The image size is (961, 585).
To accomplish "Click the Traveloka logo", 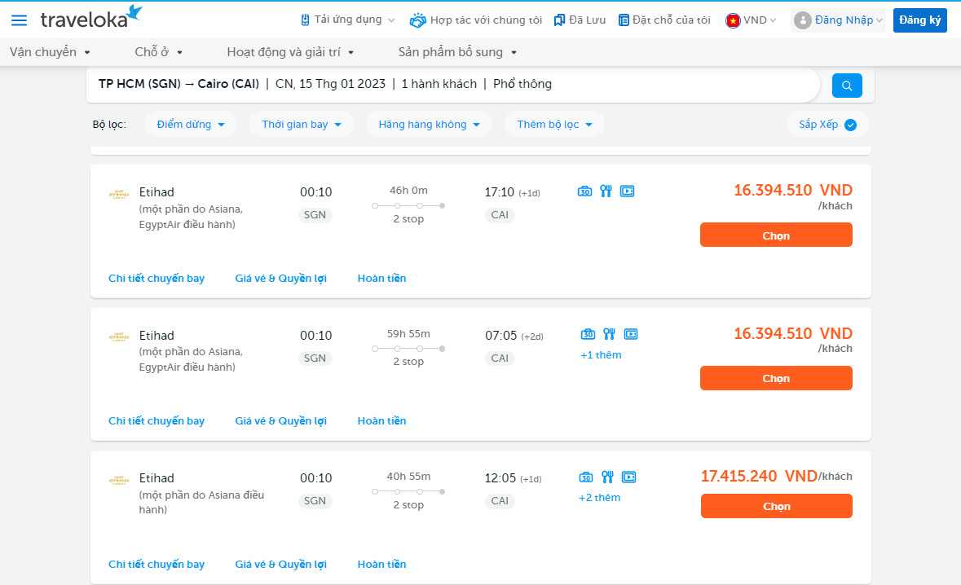I will [91, 17].
